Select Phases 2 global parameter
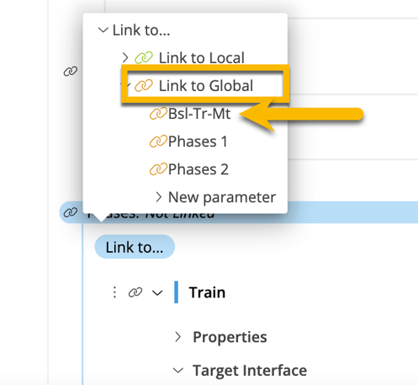Screen dimensions: 418x385 (198, 169)
